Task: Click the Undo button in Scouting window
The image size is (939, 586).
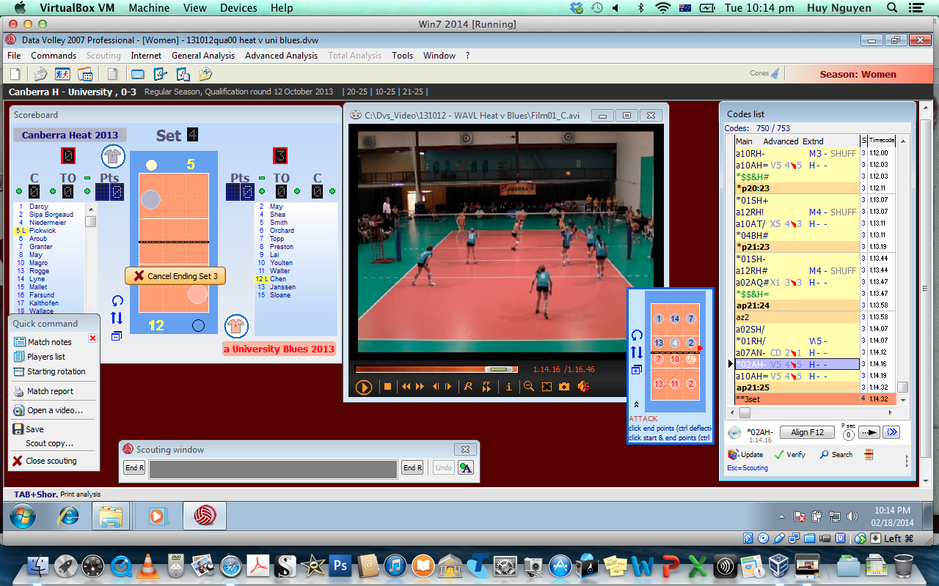Action: 444,468
